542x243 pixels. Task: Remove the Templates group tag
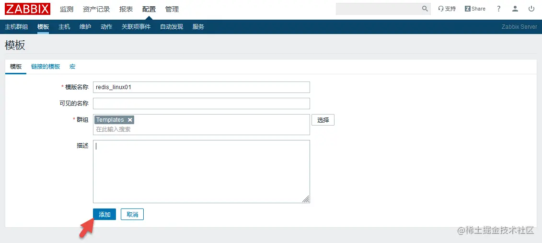pos(130,120)
